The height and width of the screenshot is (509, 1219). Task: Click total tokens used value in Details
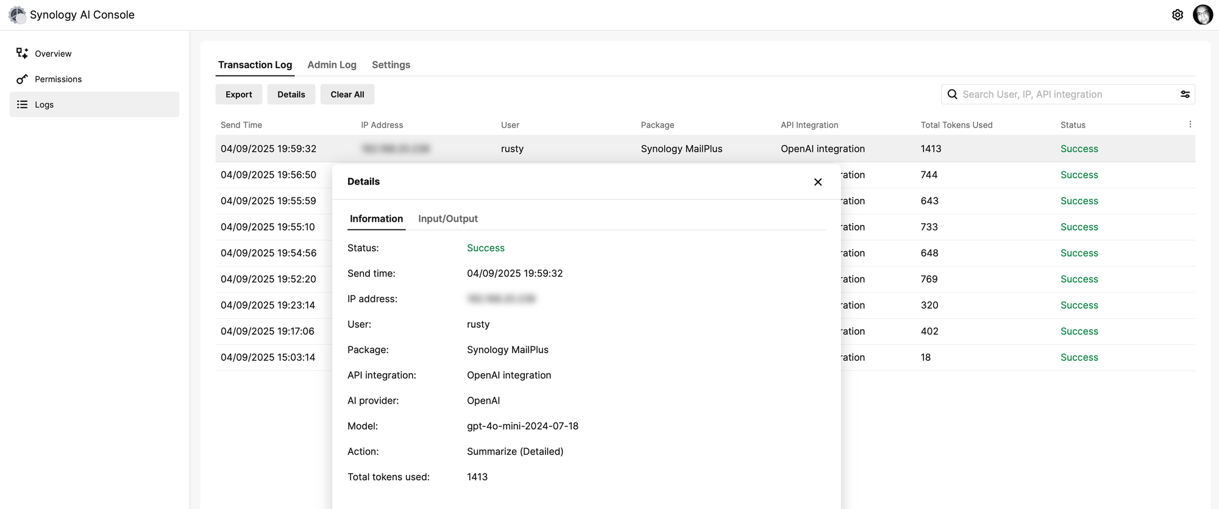tap(477, 477)
